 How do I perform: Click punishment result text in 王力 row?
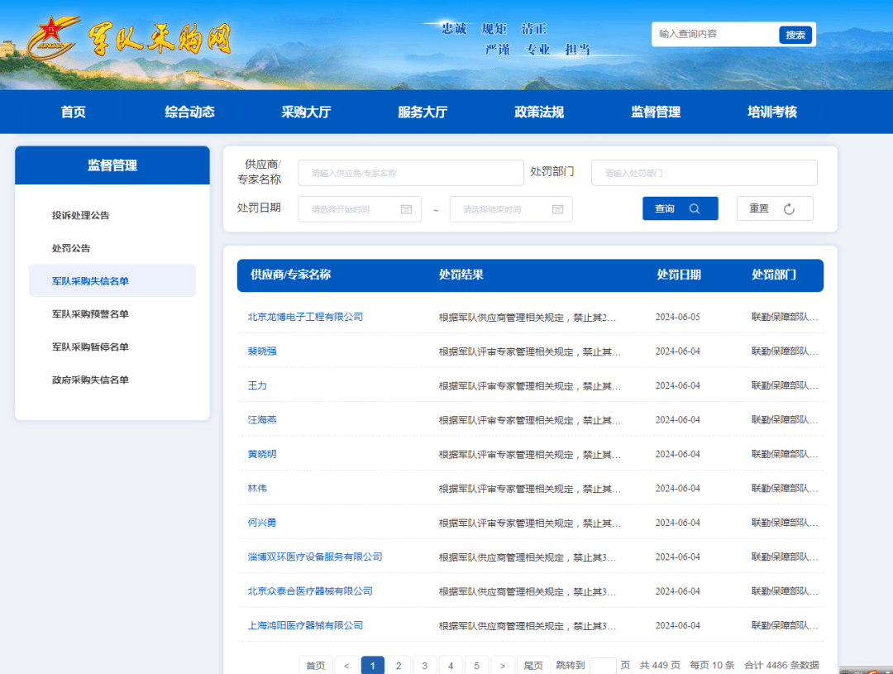[530, 385]
